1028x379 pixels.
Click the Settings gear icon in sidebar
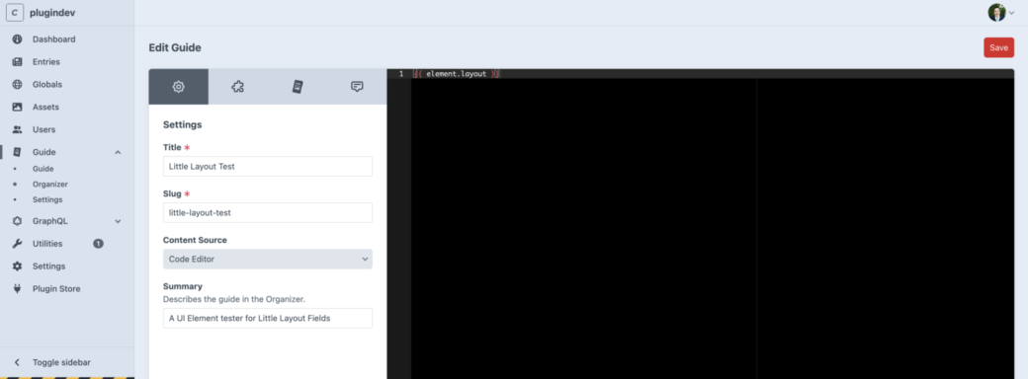17,266
